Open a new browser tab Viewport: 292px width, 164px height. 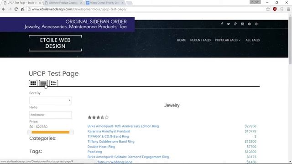pyautogui.click(x=129, y=3)
